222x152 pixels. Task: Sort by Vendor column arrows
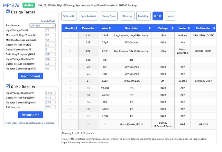pyautogui.click(x=189, y=28)
